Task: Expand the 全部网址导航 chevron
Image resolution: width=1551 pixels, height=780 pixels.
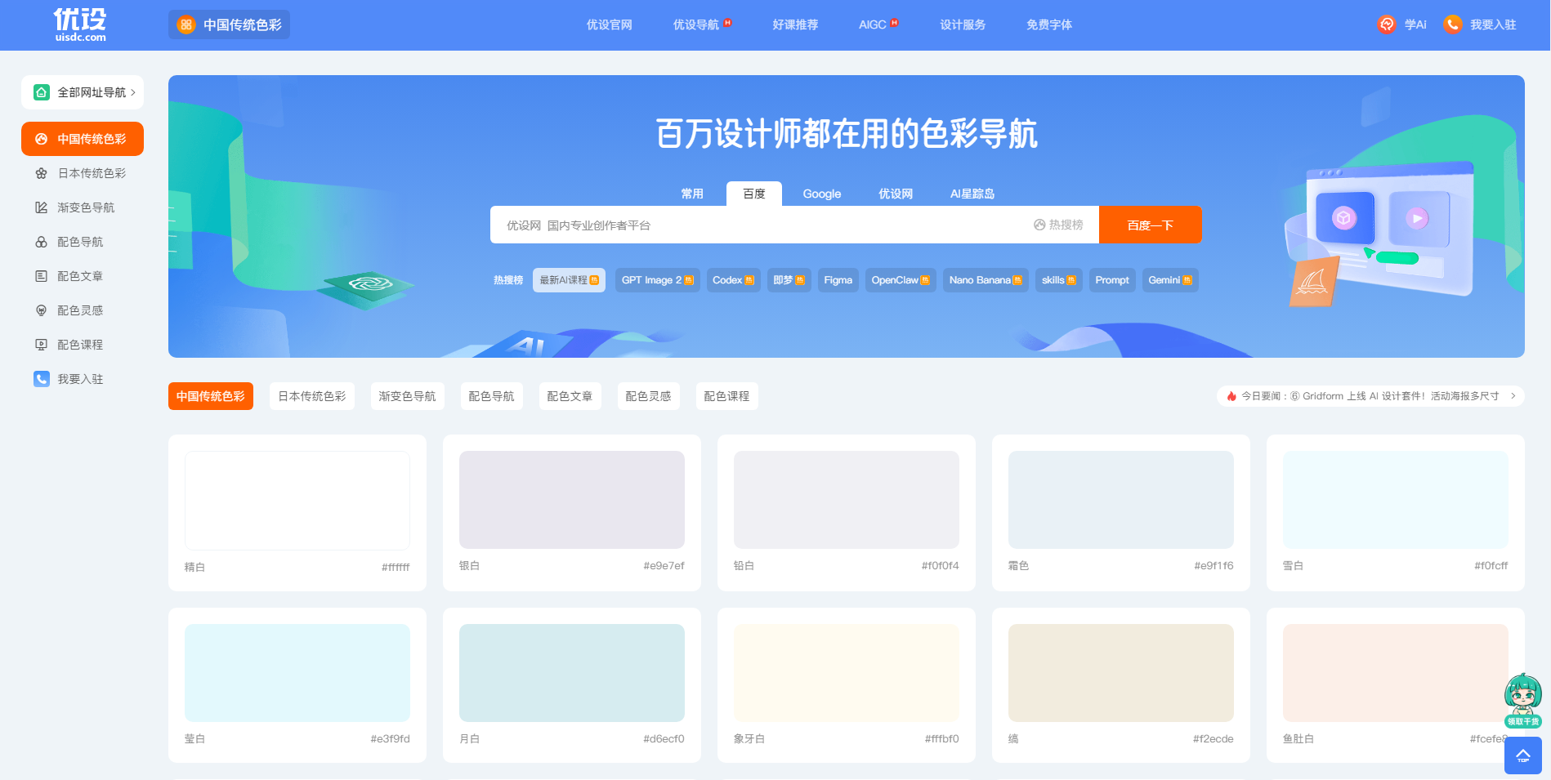Action: pyautogui.click(x=133, y=92)
